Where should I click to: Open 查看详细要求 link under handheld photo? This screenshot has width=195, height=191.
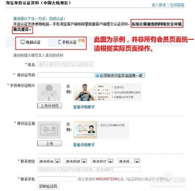pyautogui.click(x=84, y=107)
